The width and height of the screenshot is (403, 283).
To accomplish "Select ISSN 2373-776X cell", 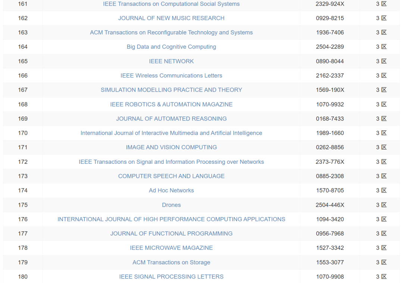I will [330, 162].
